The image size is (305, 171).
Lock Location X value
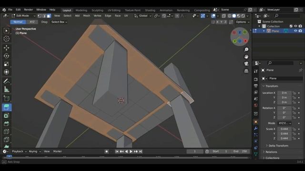pos(295,93)
